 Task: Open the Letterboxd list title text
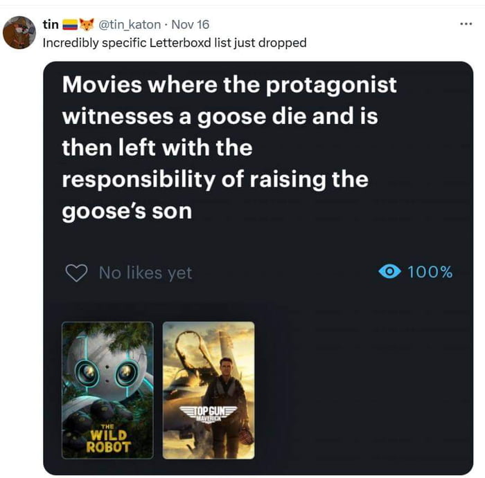[x=229, y=147]
